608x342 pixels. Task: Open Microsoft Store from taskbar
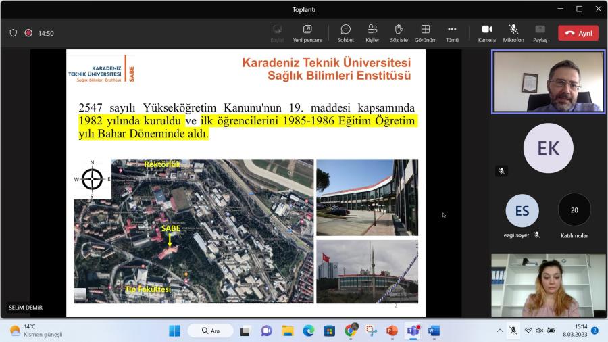(330, 331)
